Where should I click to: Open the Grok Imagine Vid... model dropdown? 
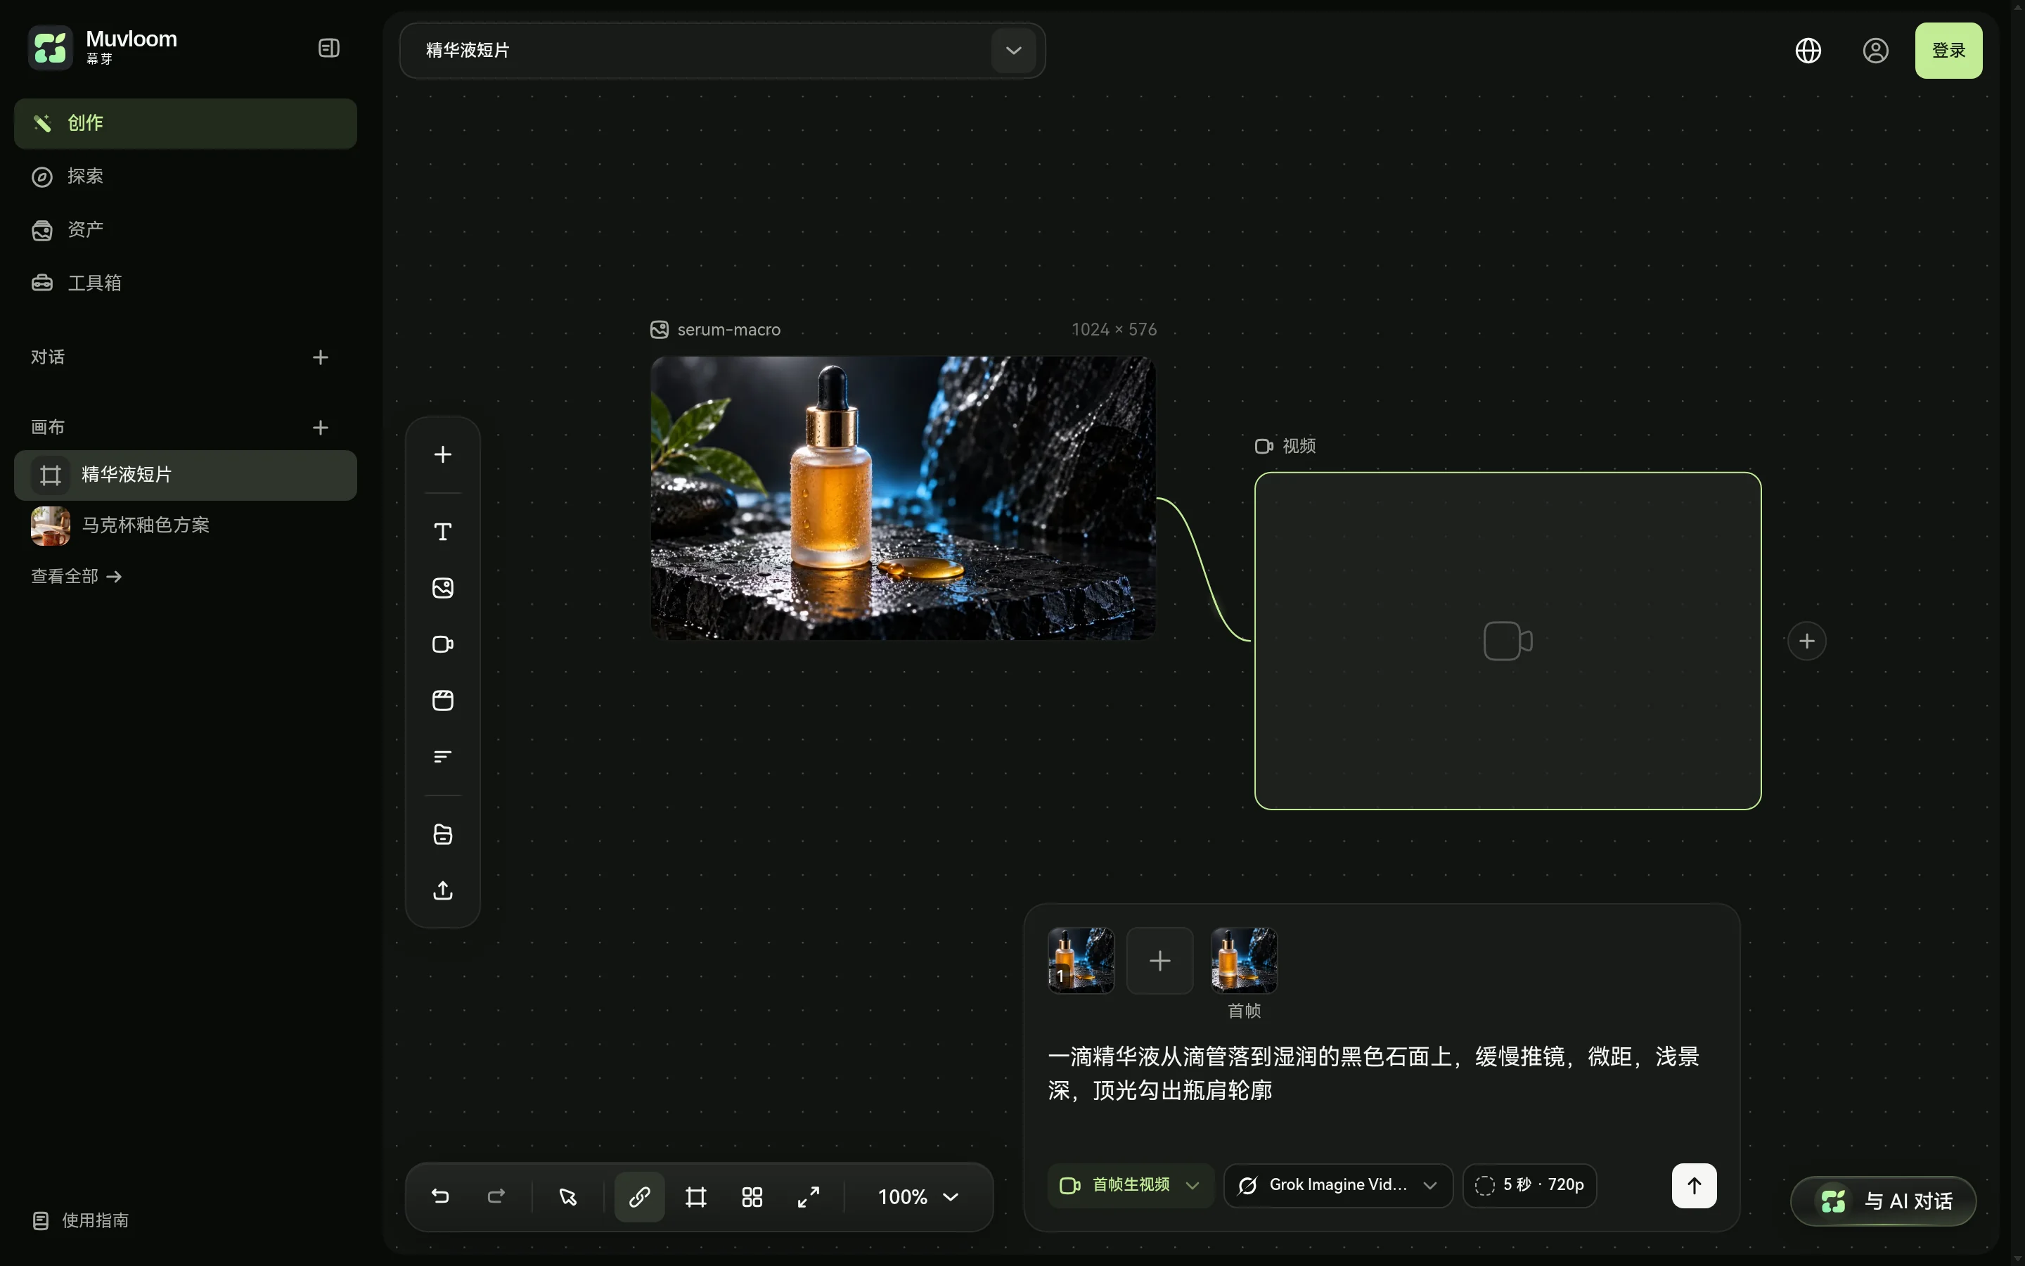1338,1186
